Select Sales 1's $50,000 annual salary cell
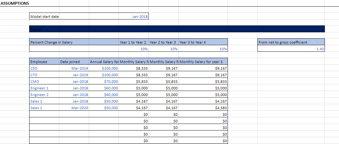The image size is (339, 144). (104, 101)
